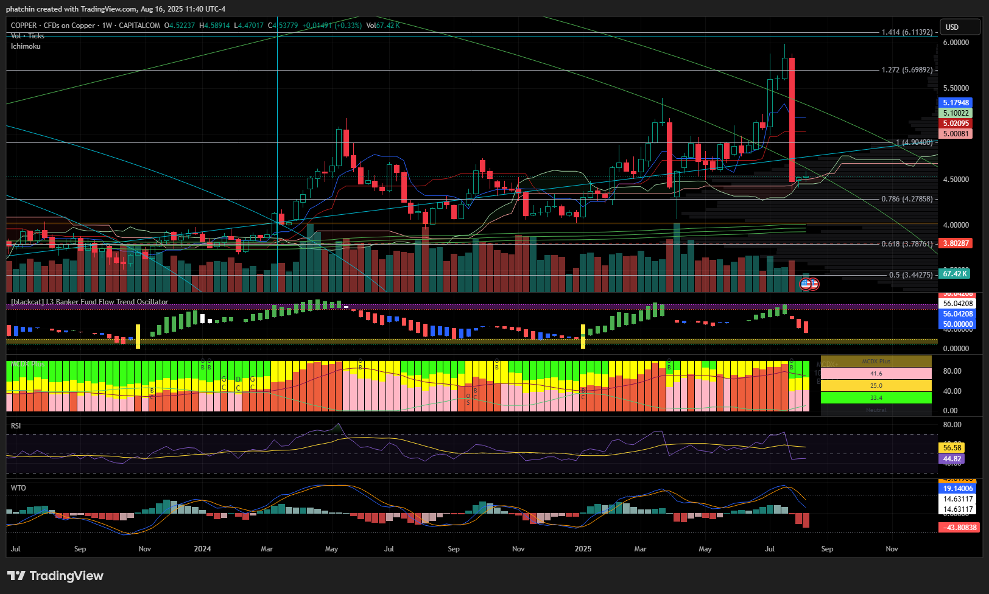Click the pink 41.6 cell in MCDX table

click(x=876, y=374)
